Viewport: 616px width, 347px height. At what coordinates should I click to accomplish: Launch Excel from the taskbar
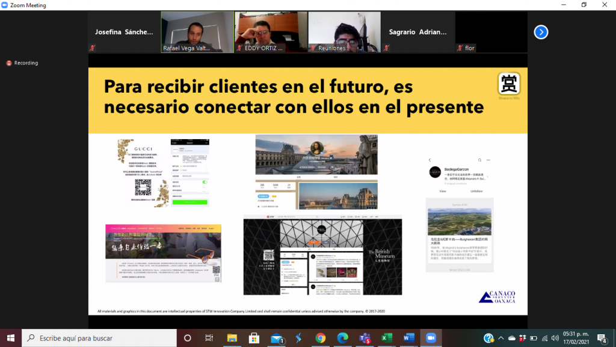(387, 338)
